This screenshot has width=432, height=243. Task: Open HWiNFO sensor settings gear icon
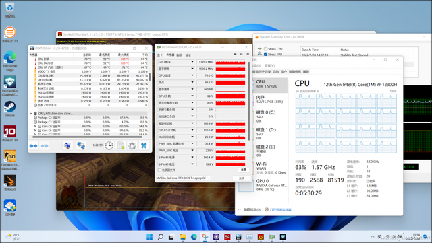pyautogui.click(x=132, y=145)
